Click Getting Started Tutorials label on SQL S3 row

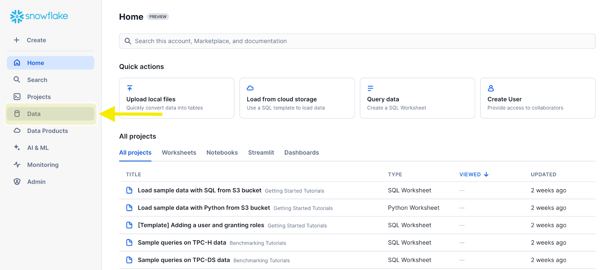coord(294,191)
